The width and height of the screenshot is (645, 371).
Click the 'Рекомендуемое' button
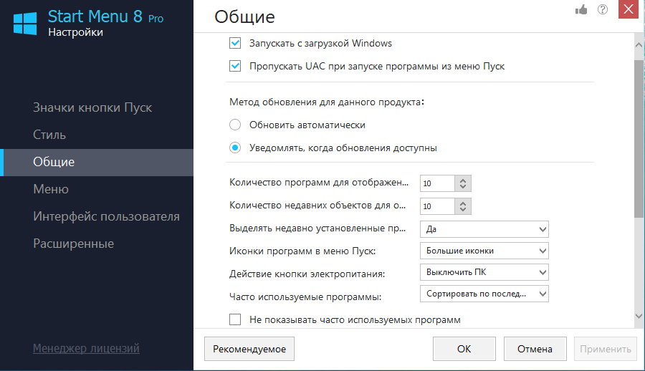pyautogui.click(x=249, y=349)
